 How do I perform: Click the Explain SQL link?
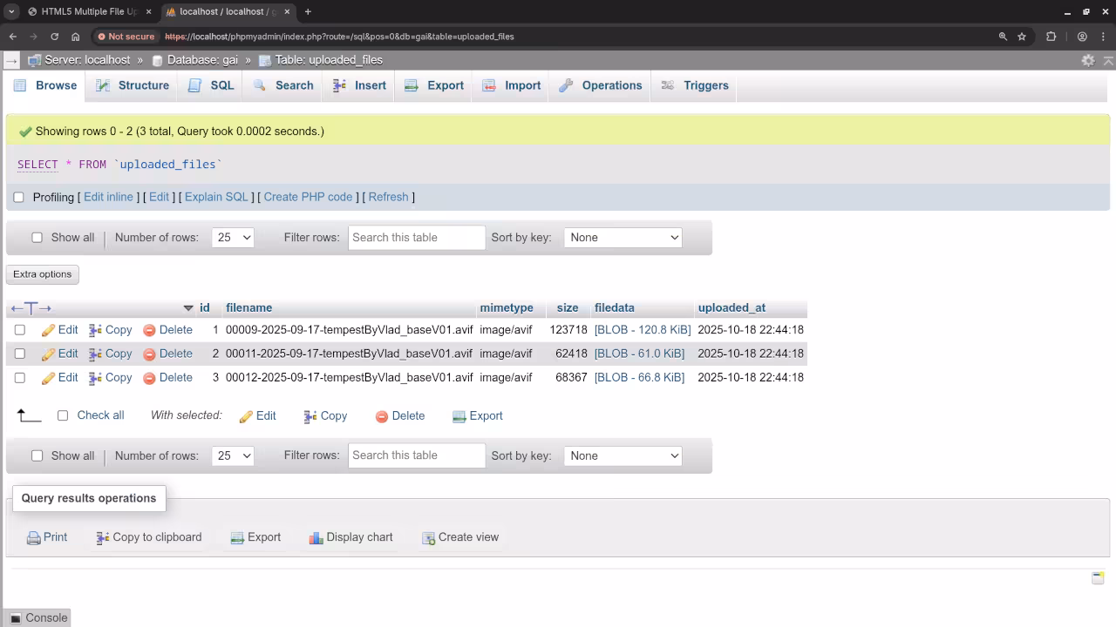(x=216, y=197)
